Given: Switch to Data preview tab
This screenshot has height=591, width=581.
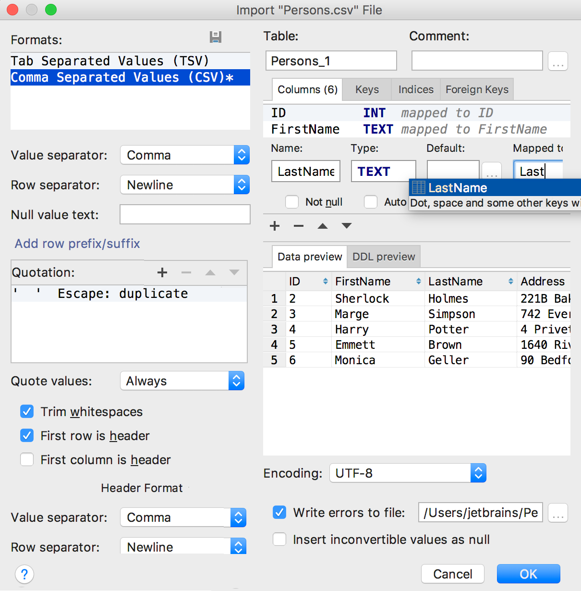Looking at the screenshot, I should point(310,257).
